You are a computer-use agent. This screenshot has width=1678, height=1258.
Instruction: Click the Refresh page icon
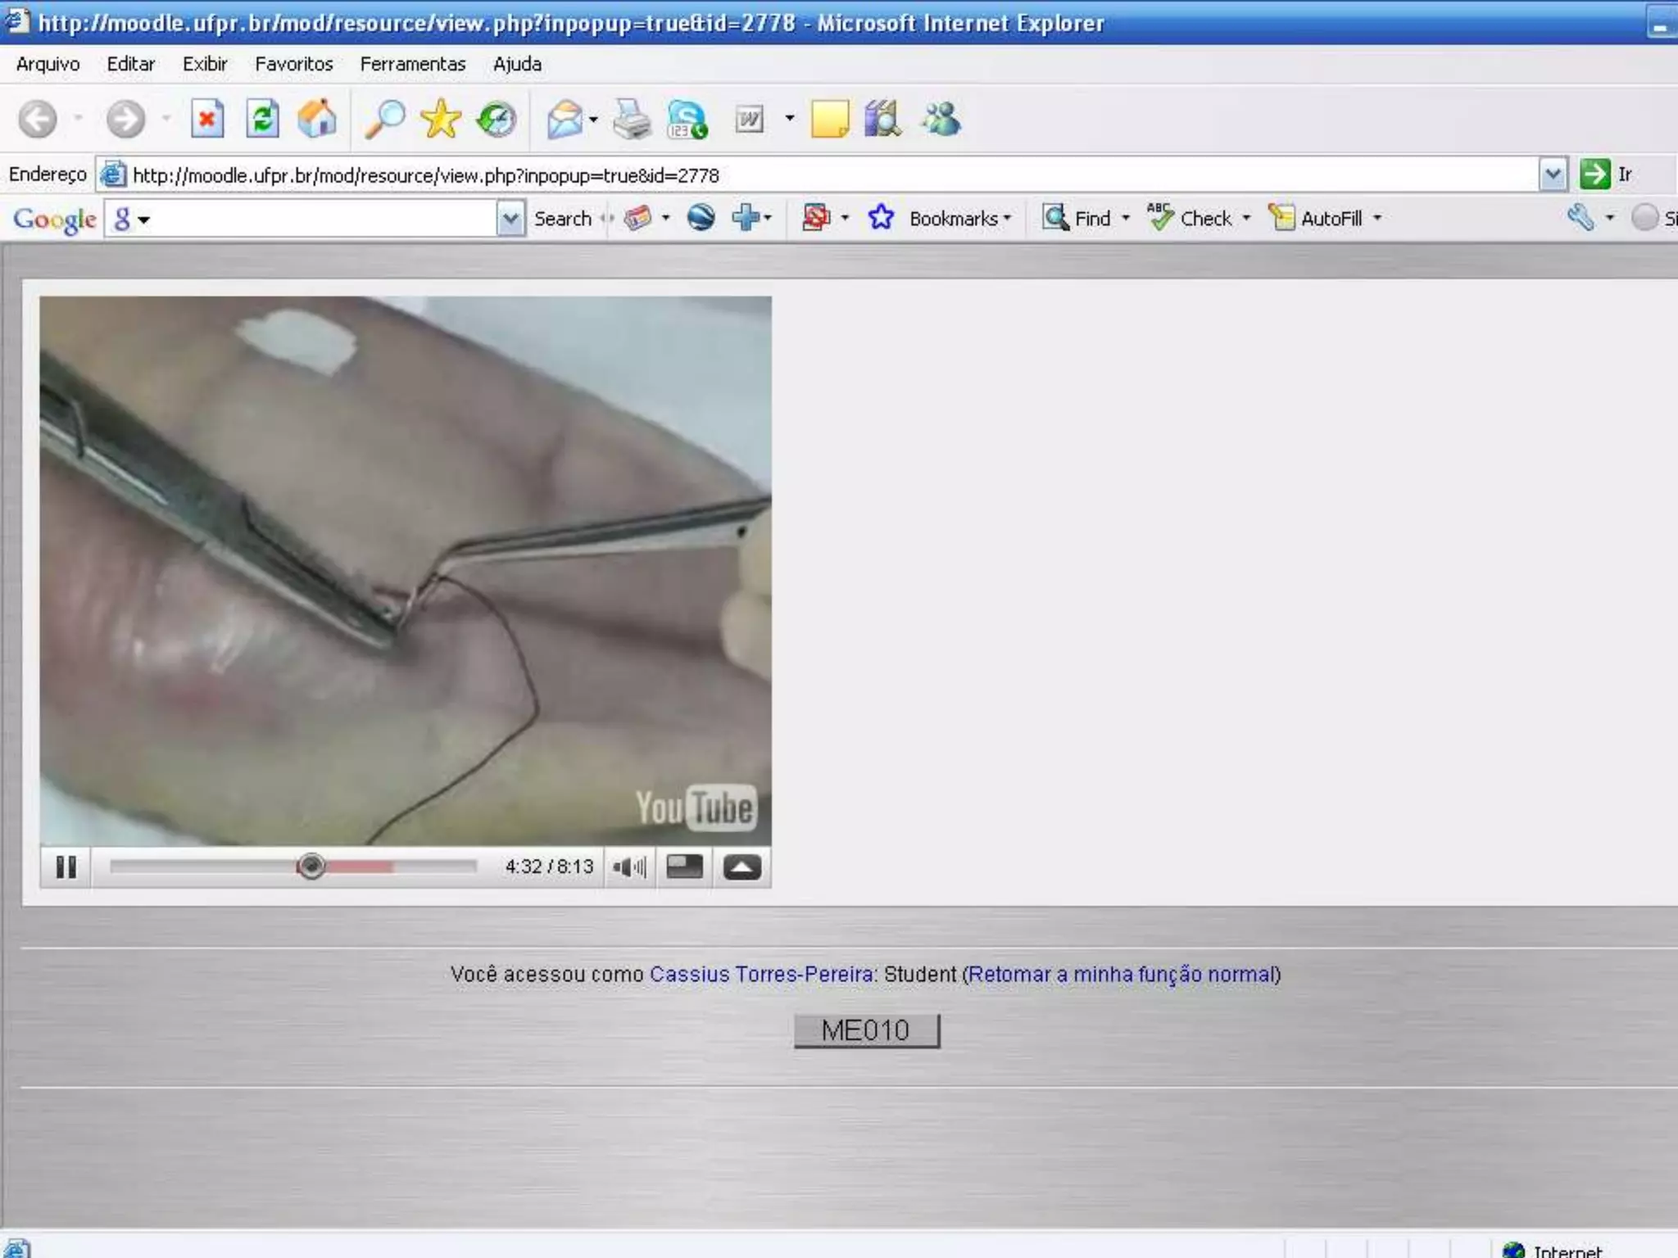pyautogui.click(x=262, y=120)
